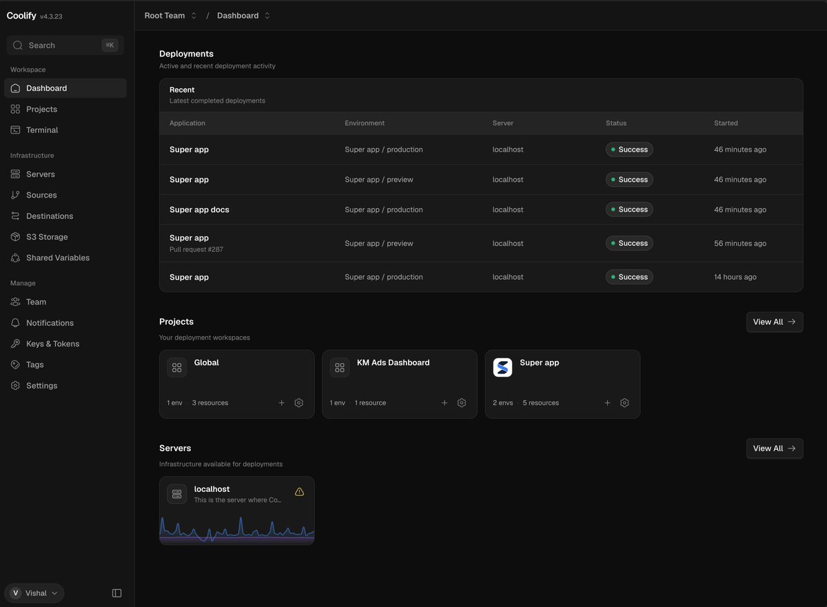
Task: Click the Started column header
Action: [726, 123]
